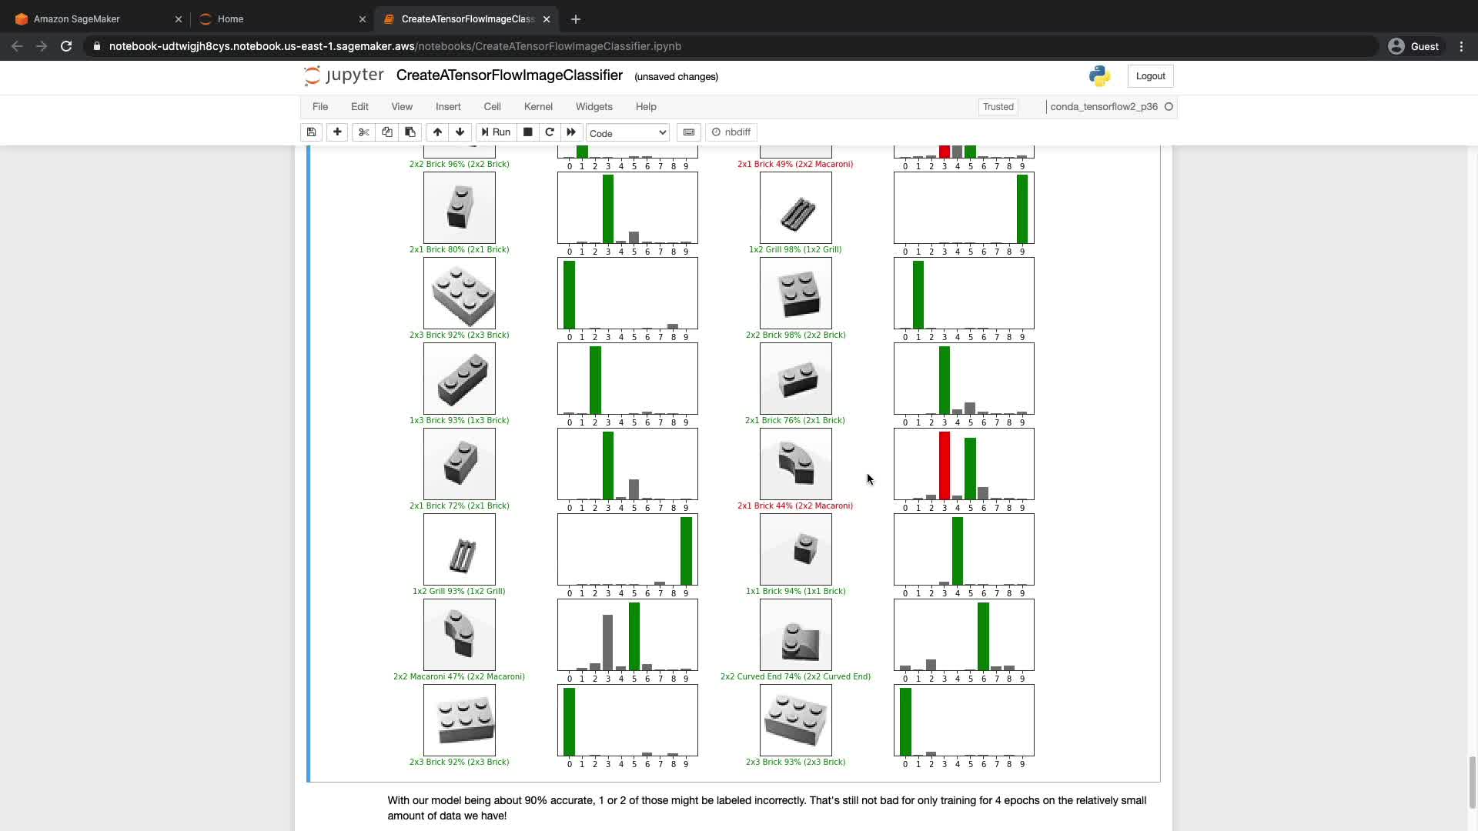Click the Trusted notebook indicator
The width and height of the screenshot is (1478, 831).
tap(998, 107)
